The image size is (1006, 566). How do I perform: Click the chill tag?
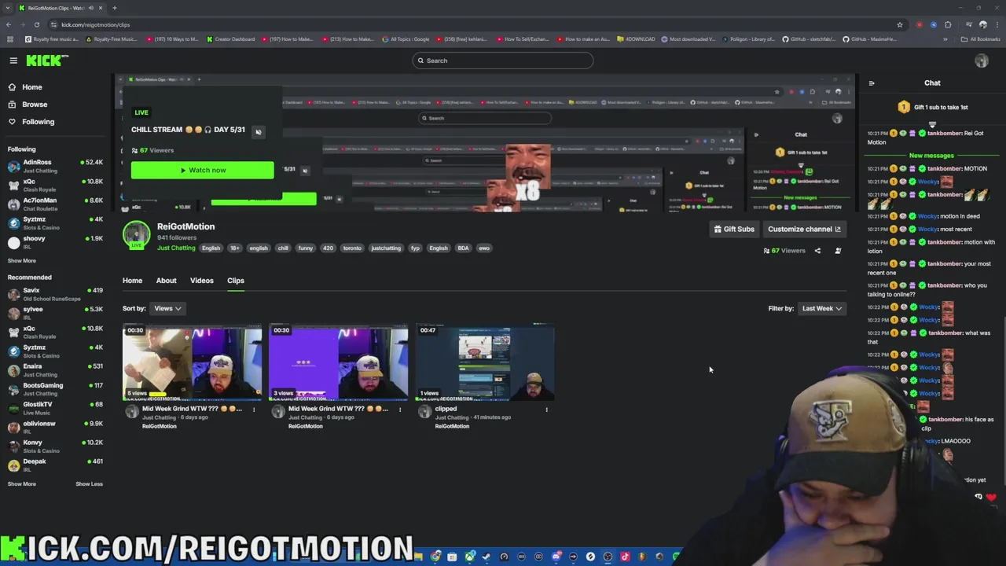(283, 248)
